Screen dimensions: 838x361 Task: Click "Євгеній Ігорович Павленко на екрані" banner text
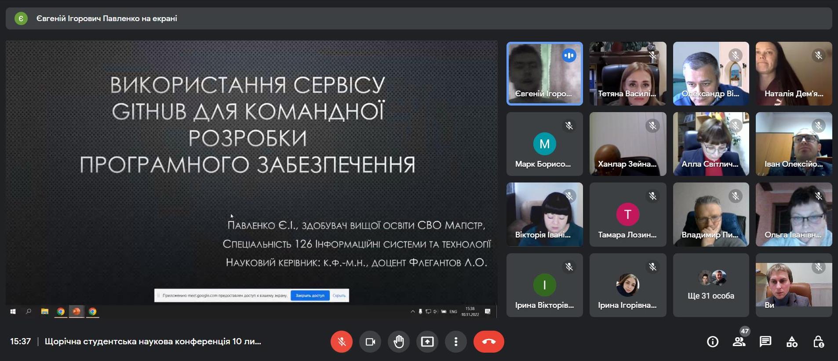pyautogui.click(x=107, y=18)
